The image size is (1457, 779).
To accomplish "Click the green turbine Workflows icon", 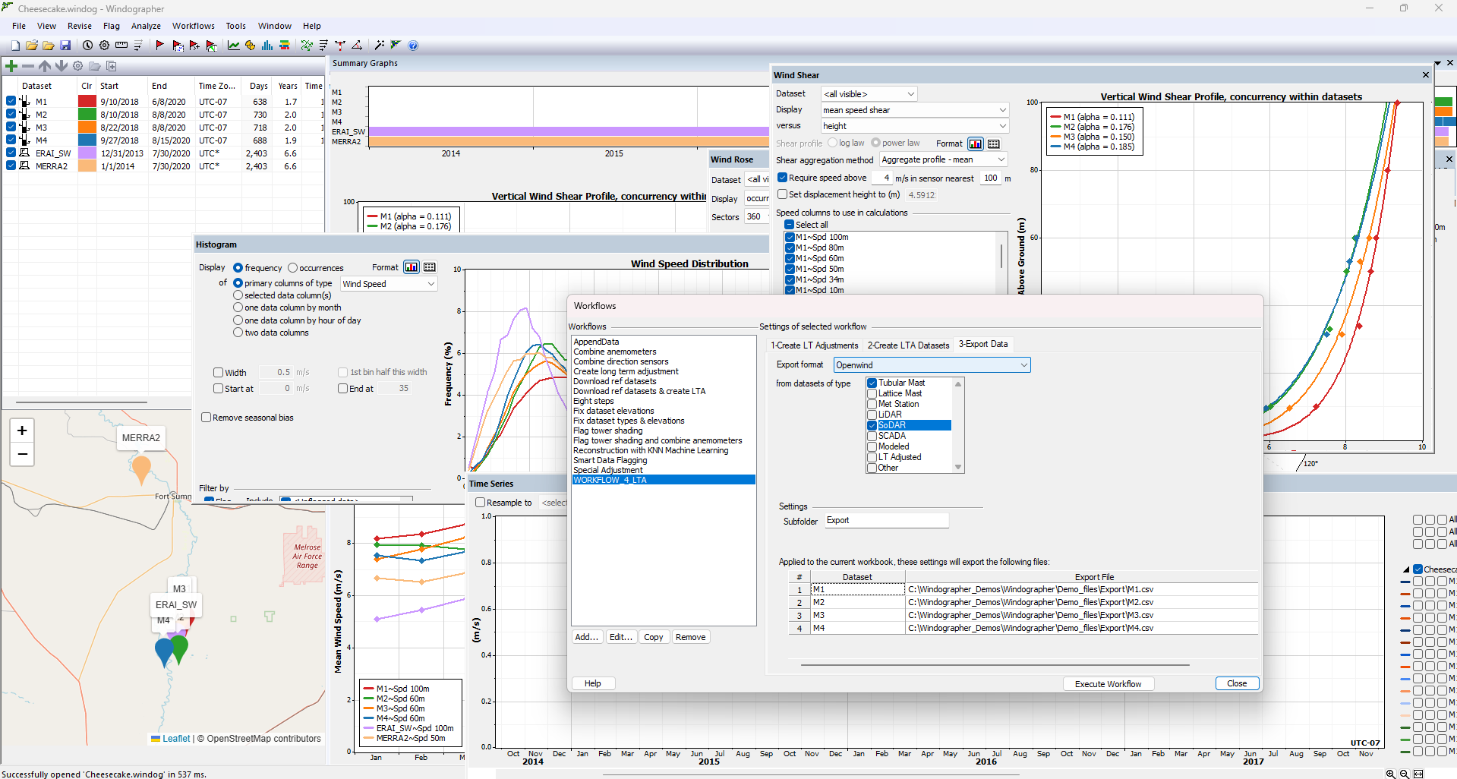I will [x=307, y=46].
